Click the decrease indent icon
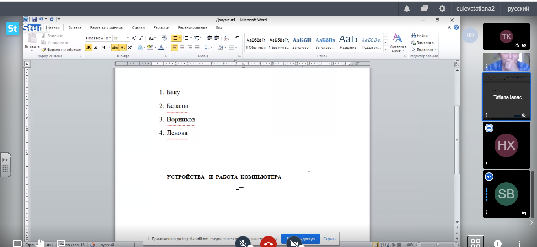The height and width of the screenshot is (247, 537). [x=209, y=38]
